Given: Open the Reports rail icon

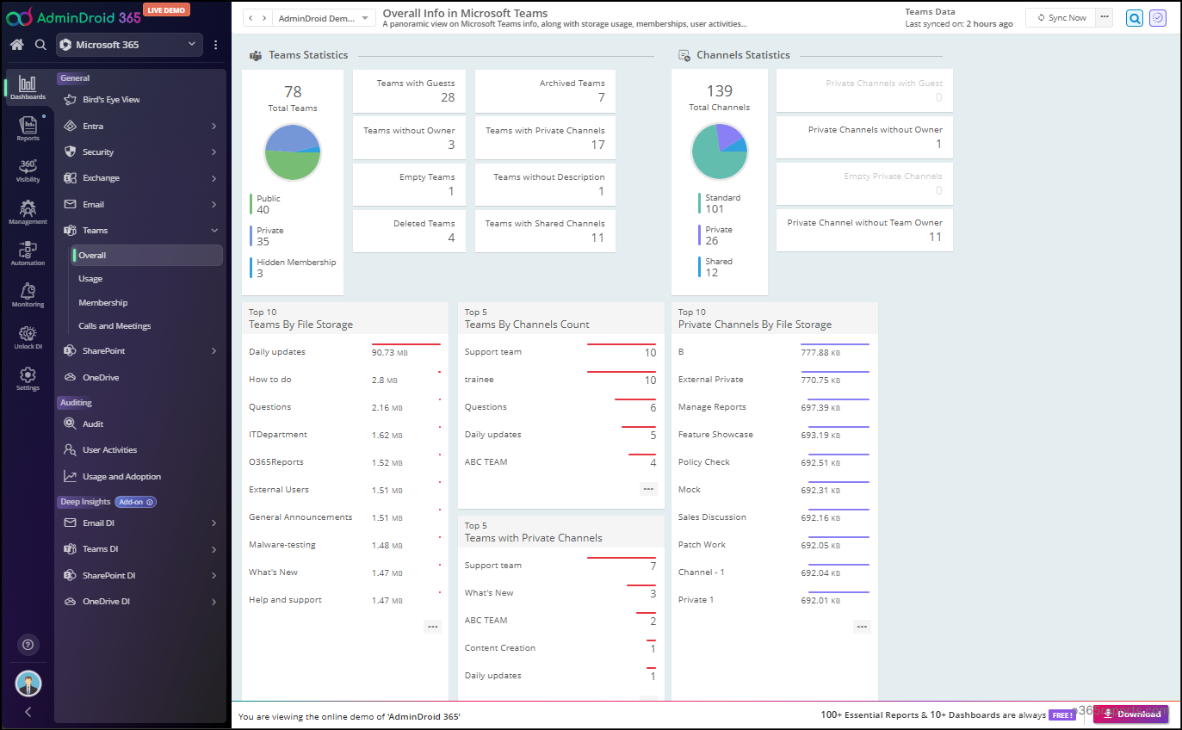Looking at the screenshot, I should point(28,128).
